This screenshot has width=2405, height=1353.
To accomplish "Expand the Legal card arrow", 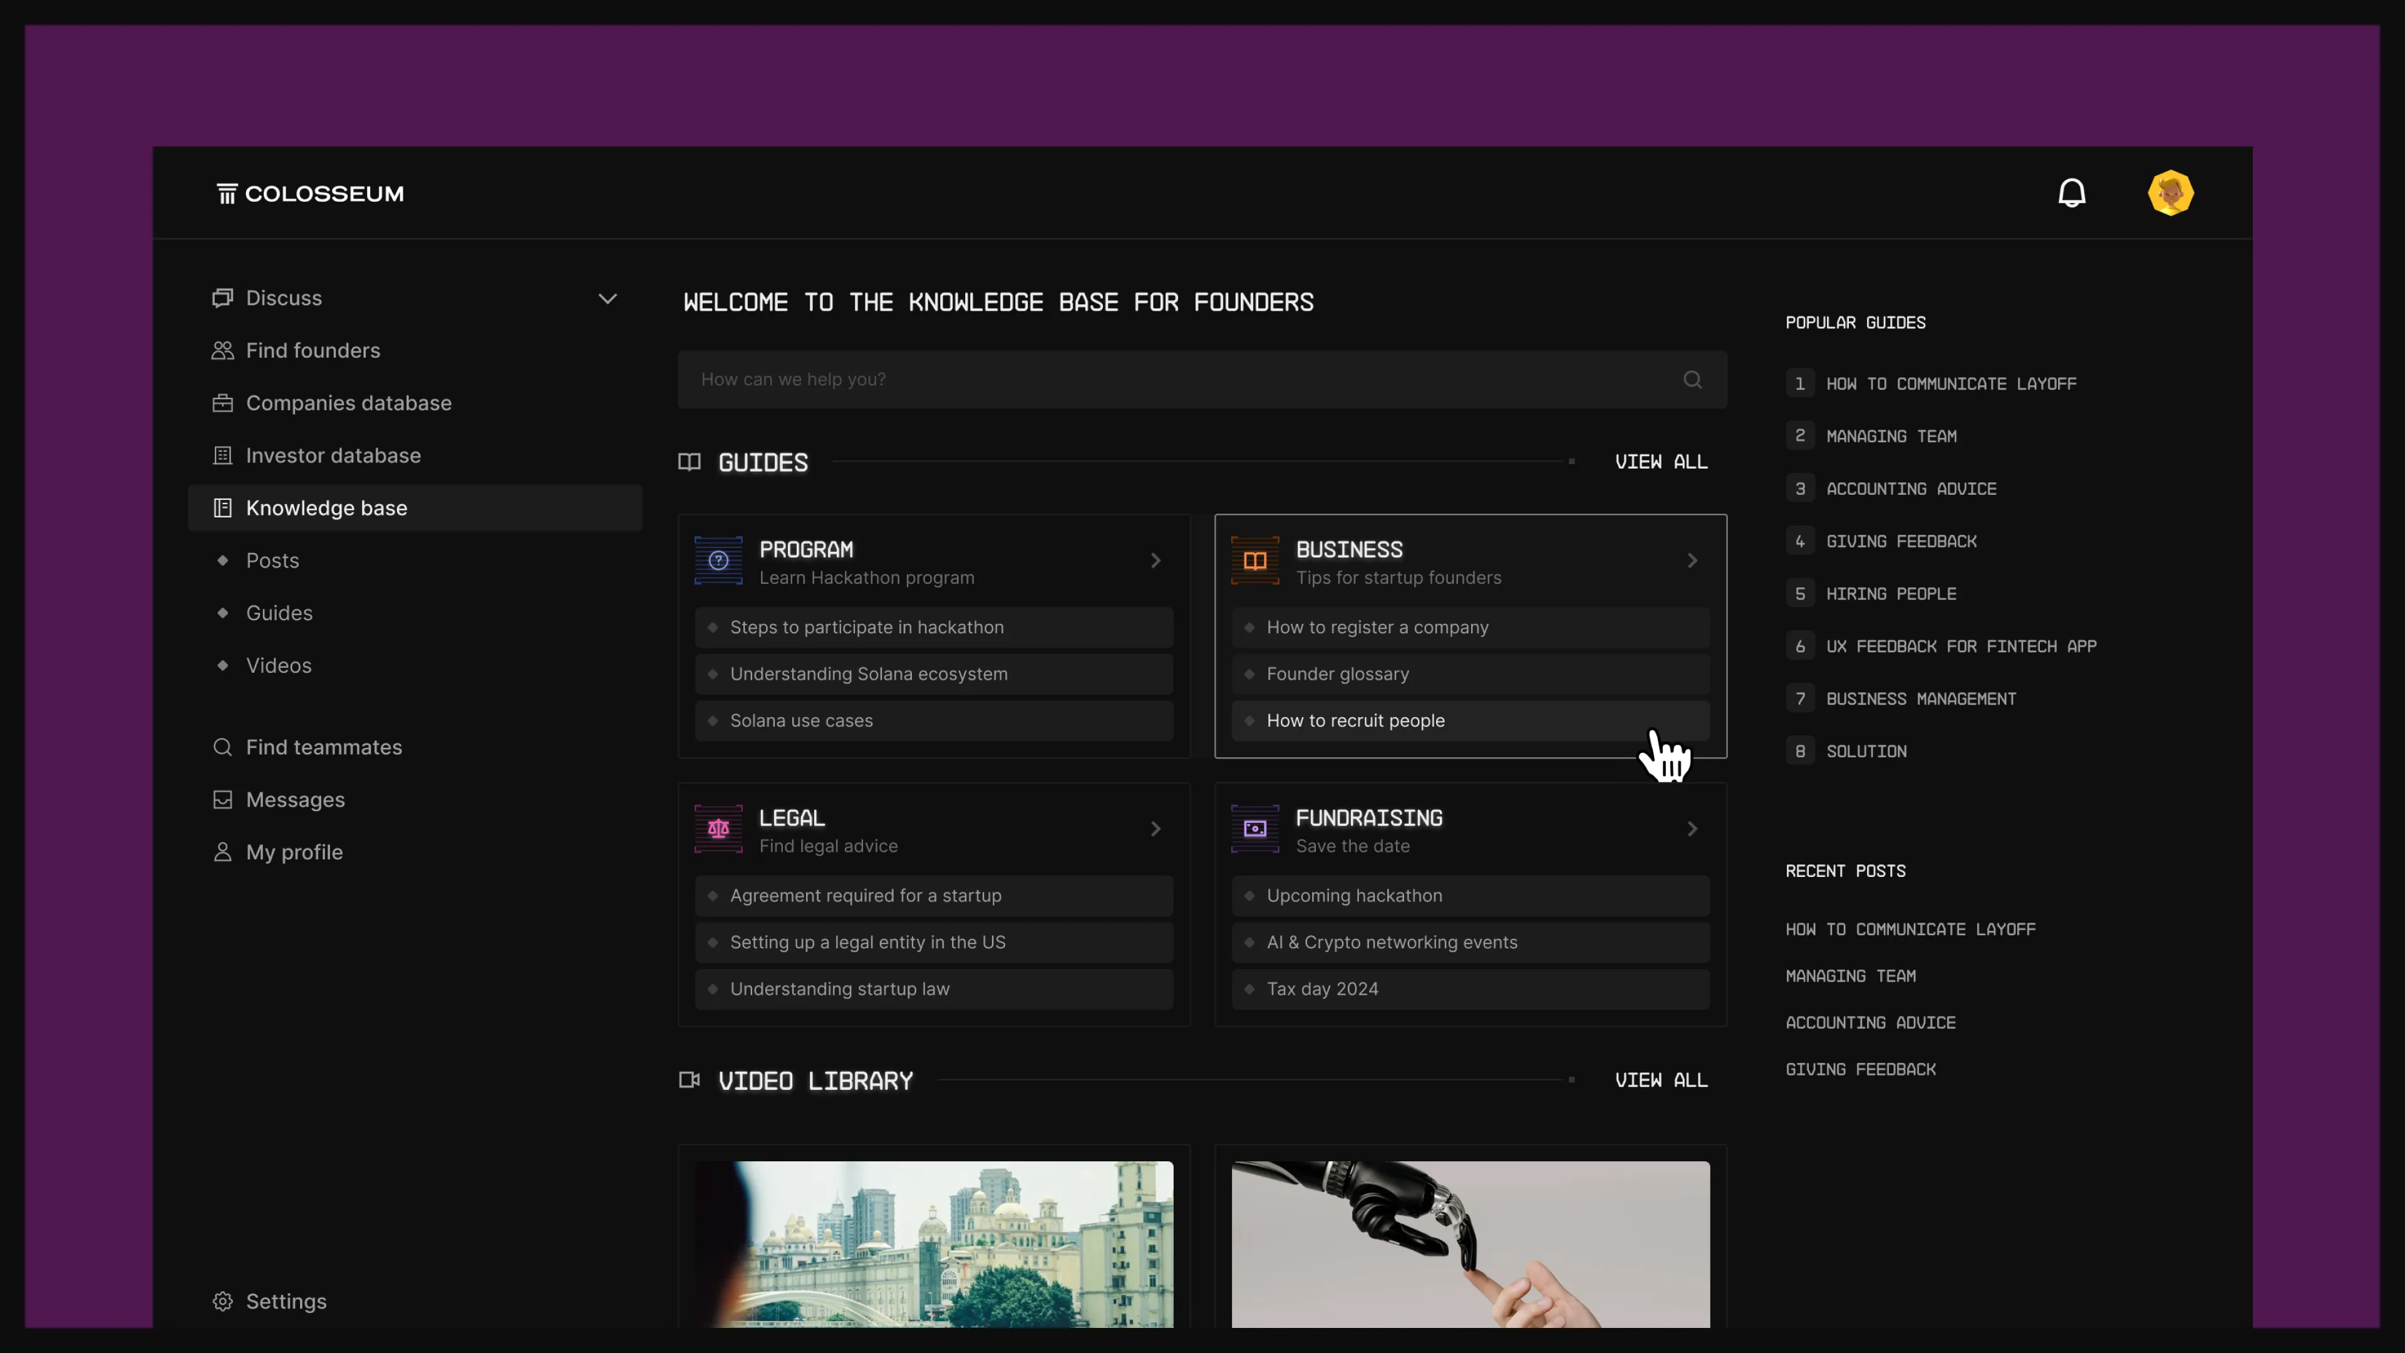I will [x=1156, y=828].
